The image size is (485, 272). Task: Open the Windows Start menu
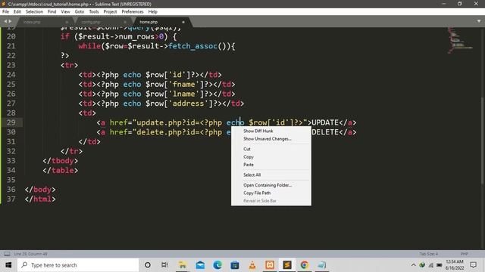click(8, 265)
